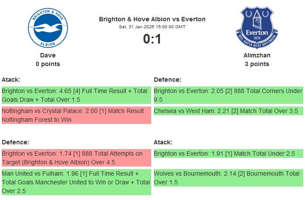Select player name Alimzhan

(x=257, y=55)
